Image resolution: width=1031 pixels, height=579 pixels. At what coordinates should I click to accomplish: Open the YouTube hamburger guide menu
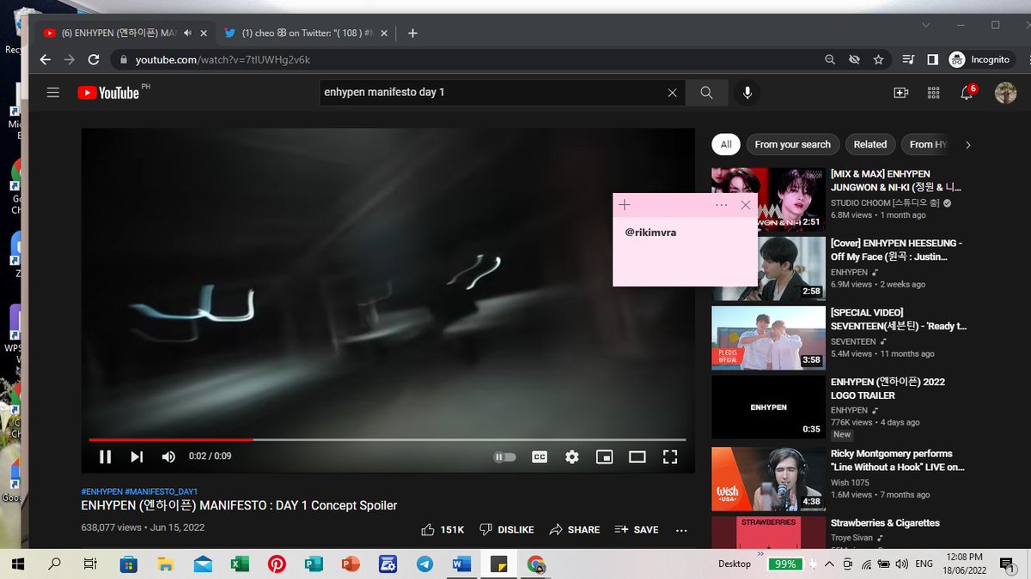53,93
